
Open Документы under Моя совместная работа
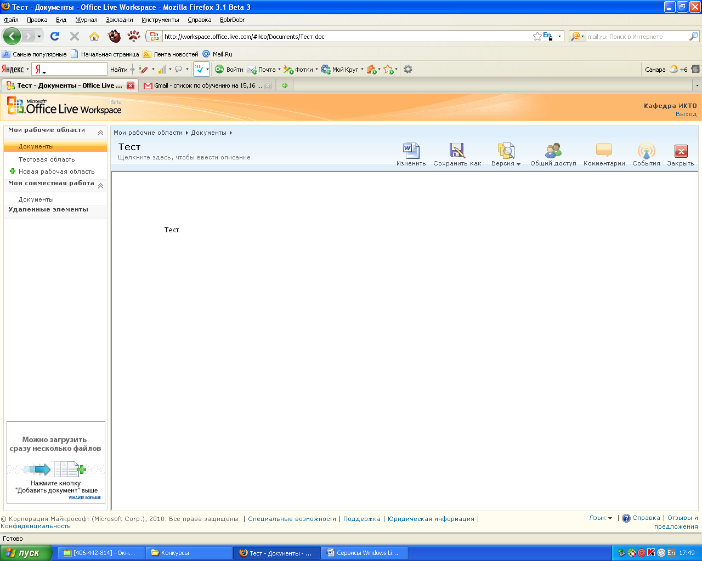tap(36, 199)
